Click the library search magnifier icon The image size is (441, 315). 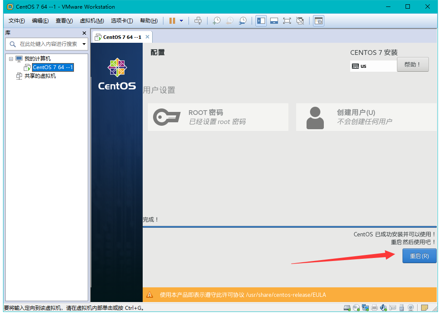pyautogui.click(x=13, y=44)
